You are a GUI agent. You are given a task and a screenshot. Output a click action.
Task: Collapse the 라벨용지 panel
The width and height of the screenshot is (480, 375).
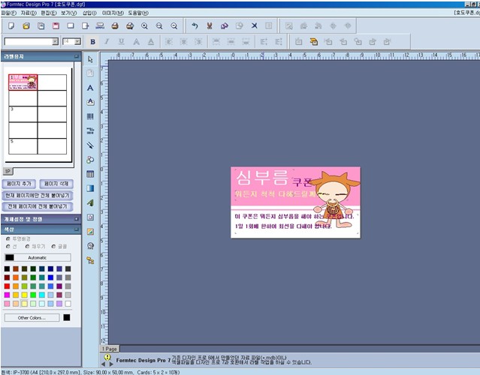(x=76, y=56)
